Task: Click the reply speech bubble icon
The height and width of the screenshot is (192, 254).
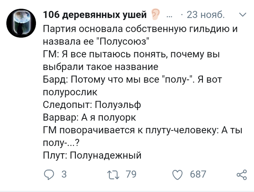Action: tap(49, 175)
